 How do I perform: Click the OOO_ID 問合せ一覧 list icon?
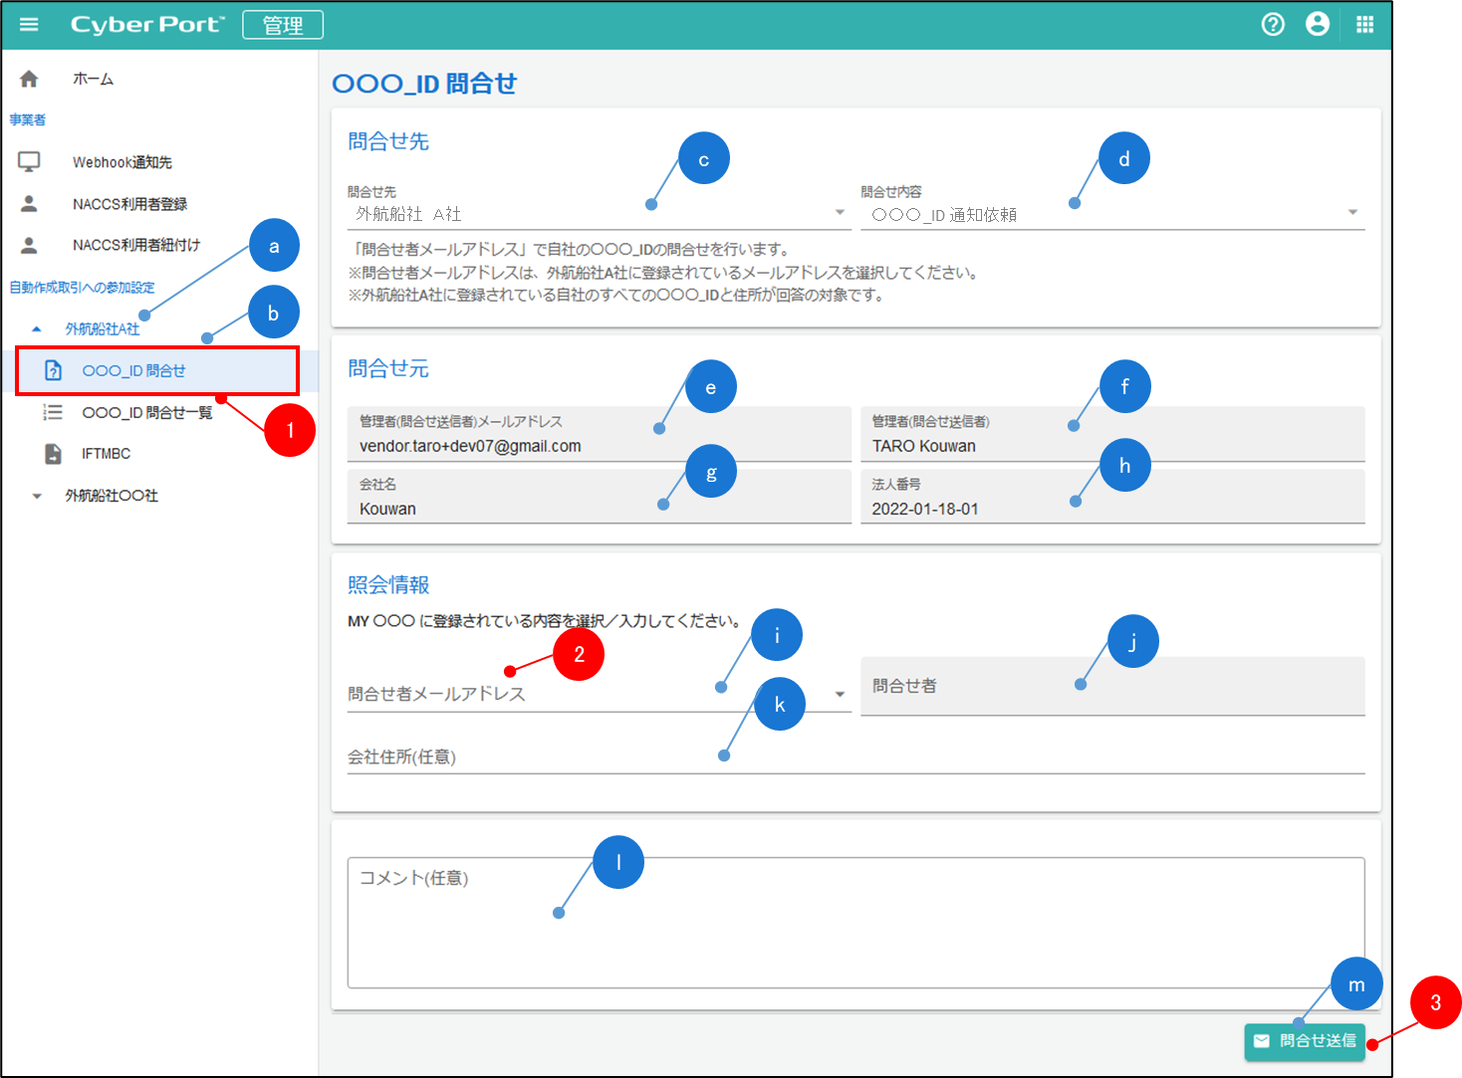click(x=53, y=412)
